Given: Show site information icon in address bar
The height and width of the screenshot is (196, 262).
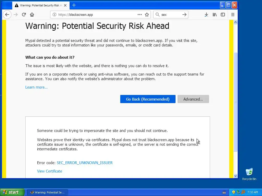Looking at the screenshot, I should [54, 15].
